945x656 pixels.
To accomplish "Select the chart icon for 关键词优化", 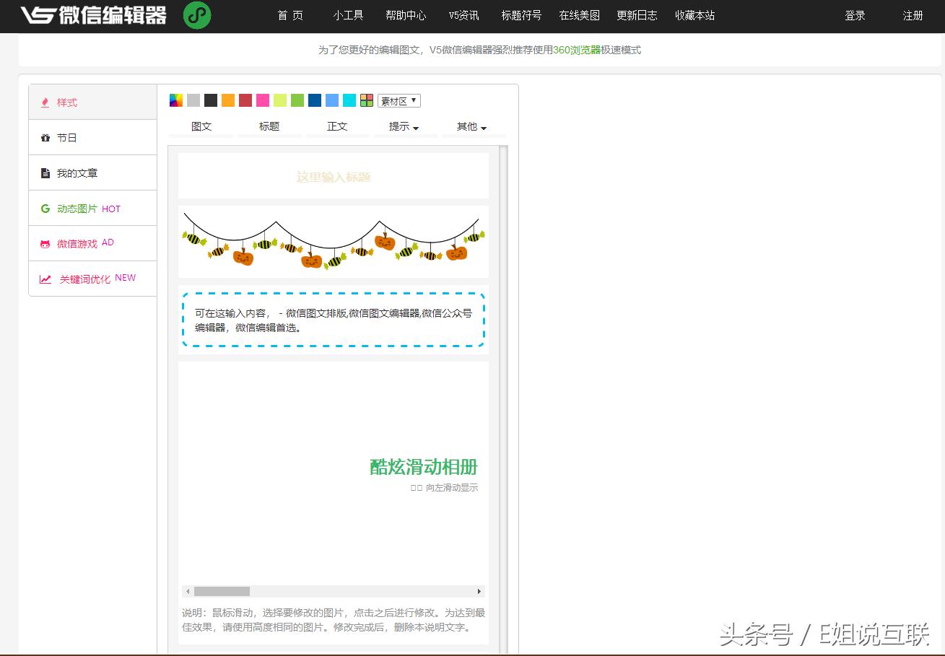I will tap(45, 278).
